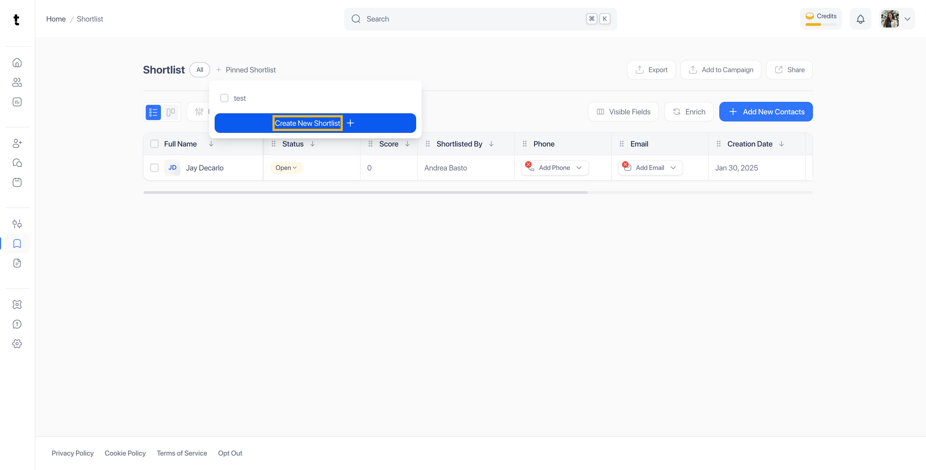
Task: Click the Add New Contacts button
Action: click(x=766, y=112)
